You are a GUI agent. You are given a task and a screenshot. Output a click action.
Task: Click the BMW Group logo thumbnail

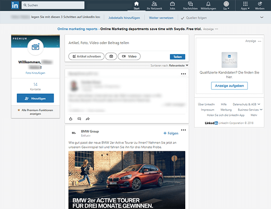point(74,133)
